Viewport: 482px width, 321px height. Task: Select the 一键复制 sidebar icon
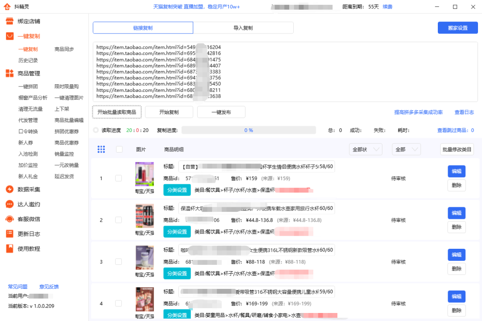point(10,37)
